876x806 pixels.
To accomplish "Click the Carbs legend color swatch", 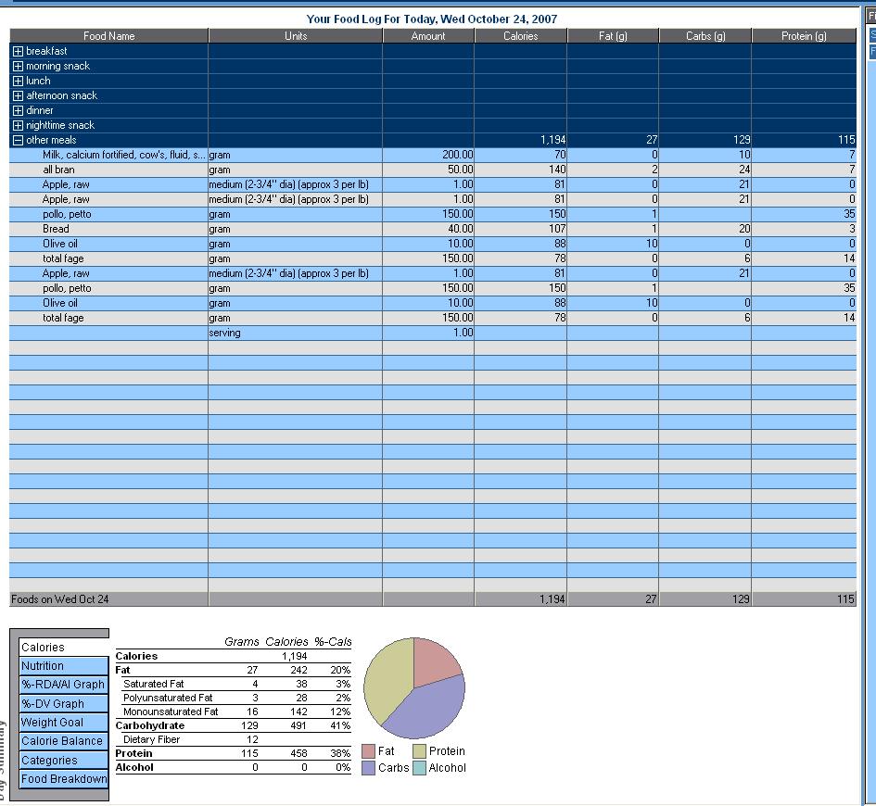I will coord(368,768).
